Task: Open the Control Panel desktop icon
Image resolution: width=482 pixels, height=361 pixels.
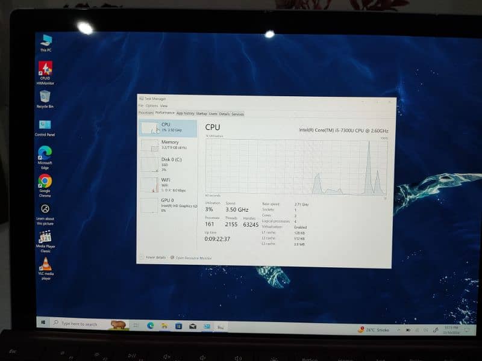Action: click(45, 125)
